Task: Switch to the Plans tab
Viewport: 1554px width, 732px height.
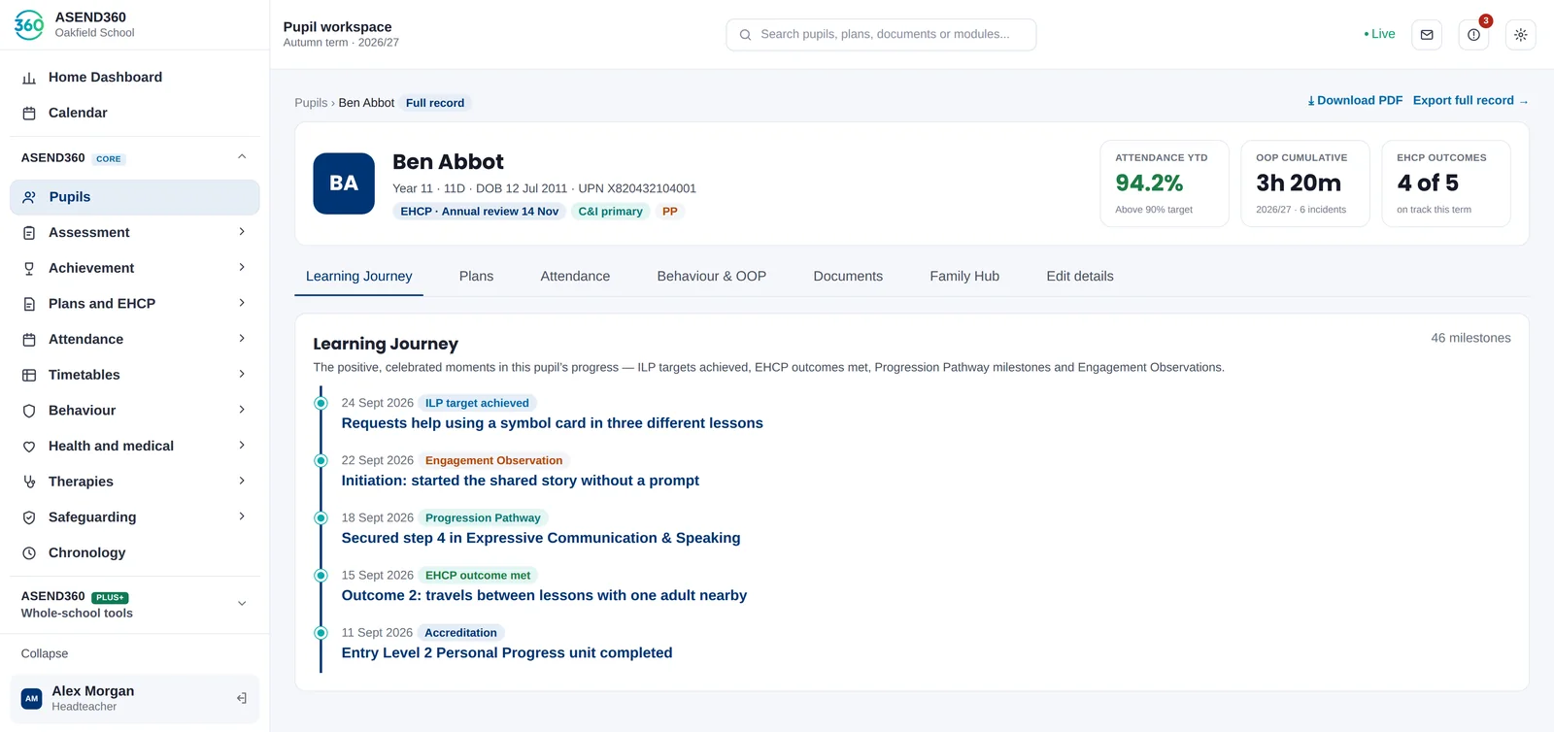Action: [476, 277]
